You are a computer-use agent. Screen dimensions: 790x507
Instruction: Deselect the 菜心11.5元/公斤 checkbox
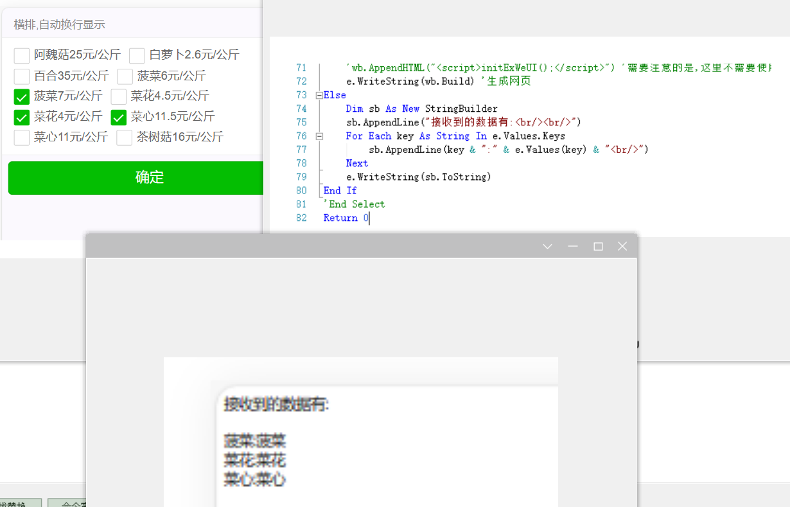tap(119, 118)
